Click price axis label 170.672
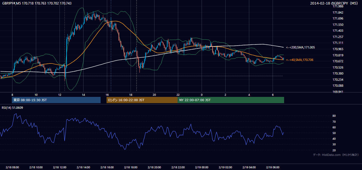 (338, 61)
